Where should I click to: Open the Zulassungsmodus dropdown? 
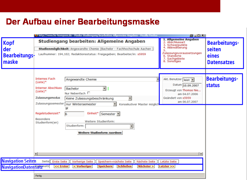point(130,98)
